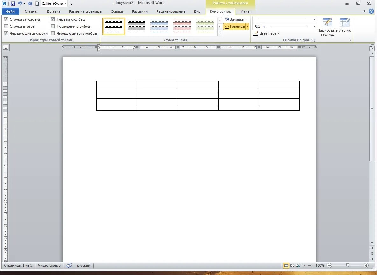Screen dimensions: 377x275
Task: Switch to Outline view
Action: point(304,266)
